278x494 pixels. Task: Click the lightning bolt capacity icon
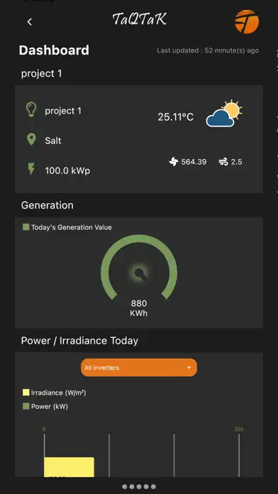tap(31, 169)
